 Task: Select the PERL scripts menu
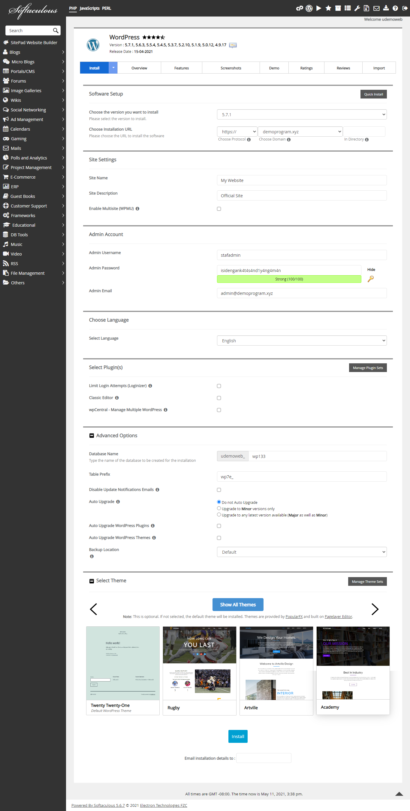click(106, 8)
